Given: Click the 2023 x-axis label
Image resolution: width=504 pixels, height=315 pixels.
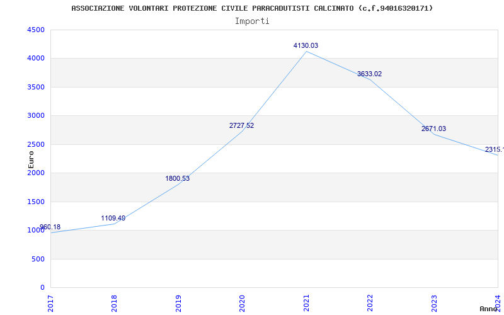Looking at the screenshot, I should click(434, 303).
